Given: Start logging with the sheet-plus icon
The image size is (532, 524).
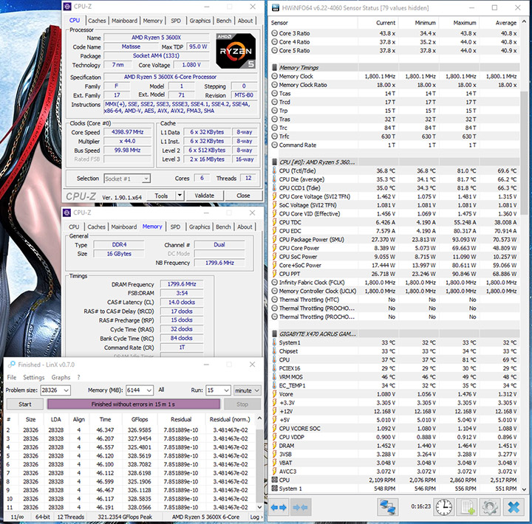Looking at the screenshot, I should (467, 508).
